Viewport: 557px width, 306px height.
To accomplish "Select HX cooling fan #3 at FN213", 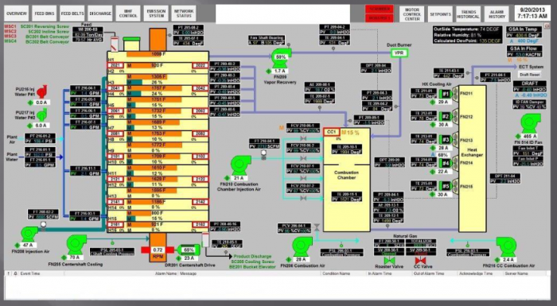I will pos(448,140).
